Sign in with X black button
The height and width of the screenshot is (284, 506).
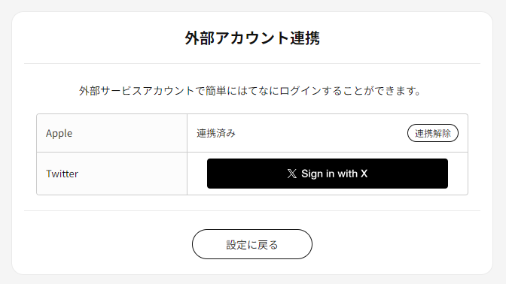tap(328, 174)
